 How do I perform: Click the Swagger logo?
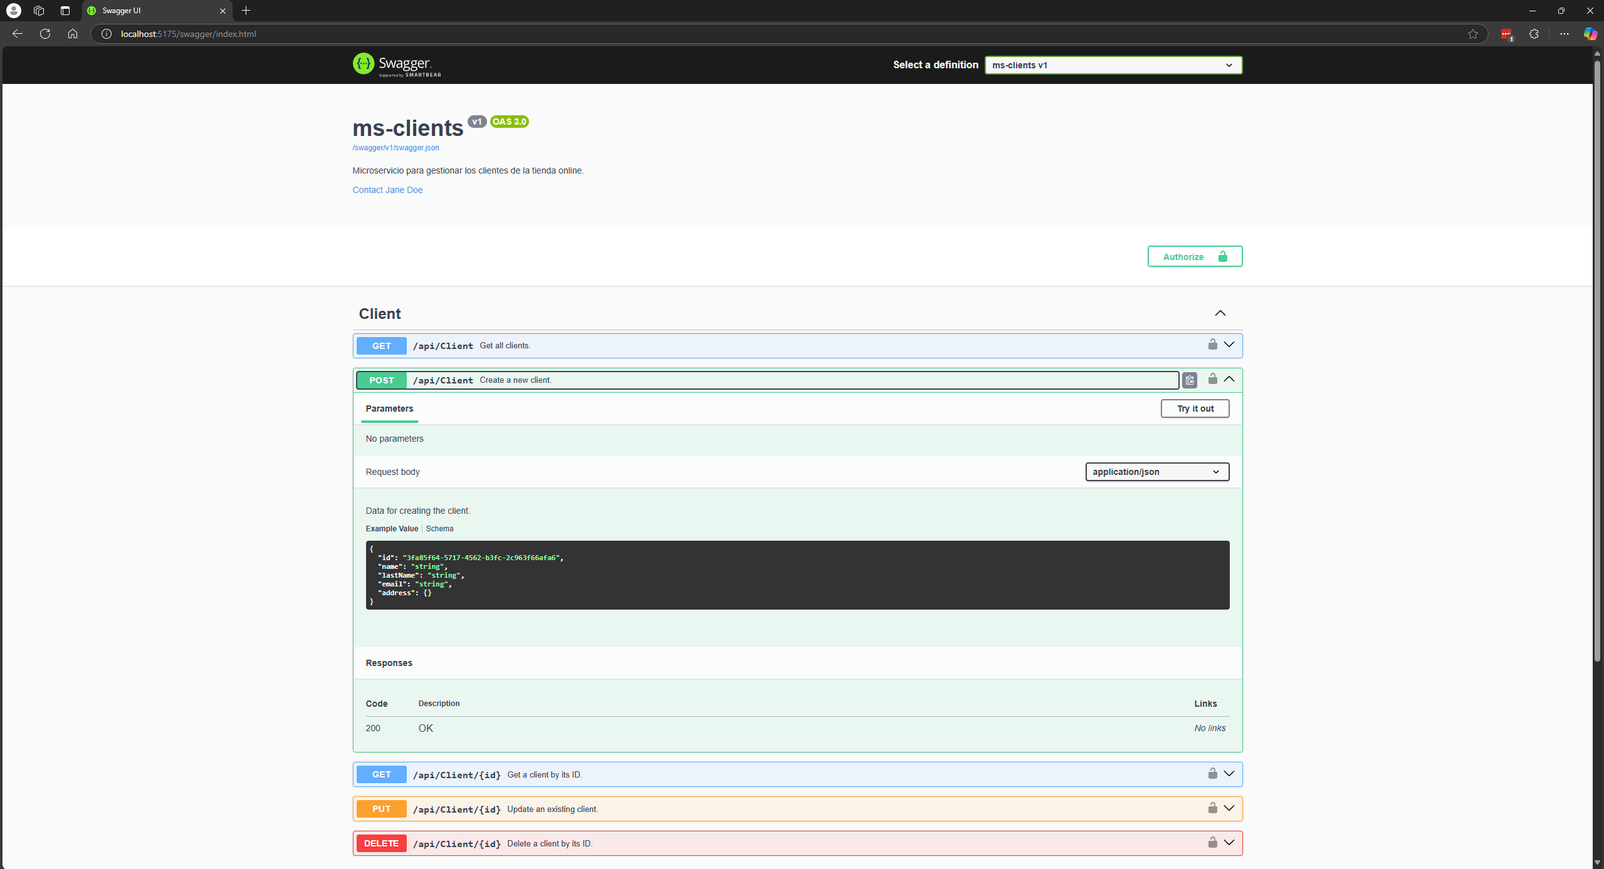397,65
